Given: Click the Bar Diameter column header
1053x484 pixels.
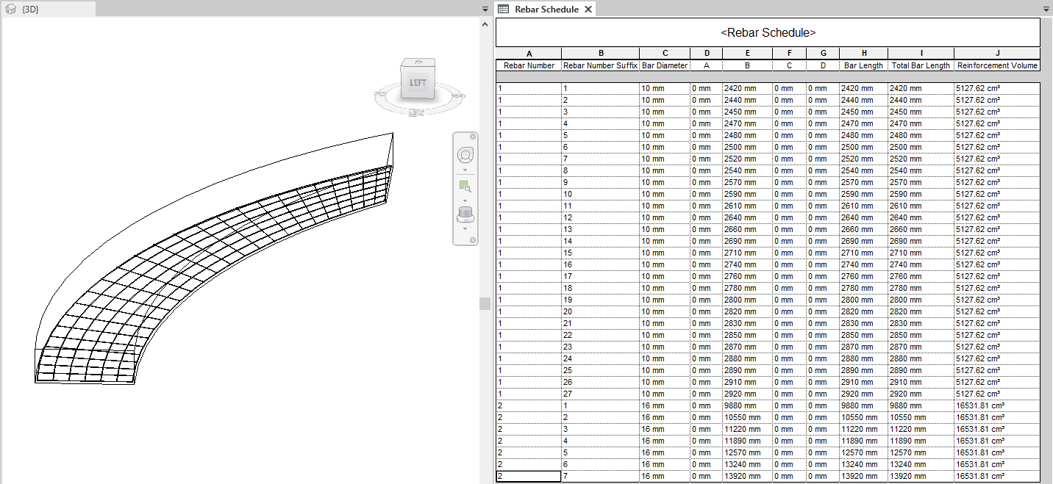Looking at the screenshot, I should (x=665, y=65).
